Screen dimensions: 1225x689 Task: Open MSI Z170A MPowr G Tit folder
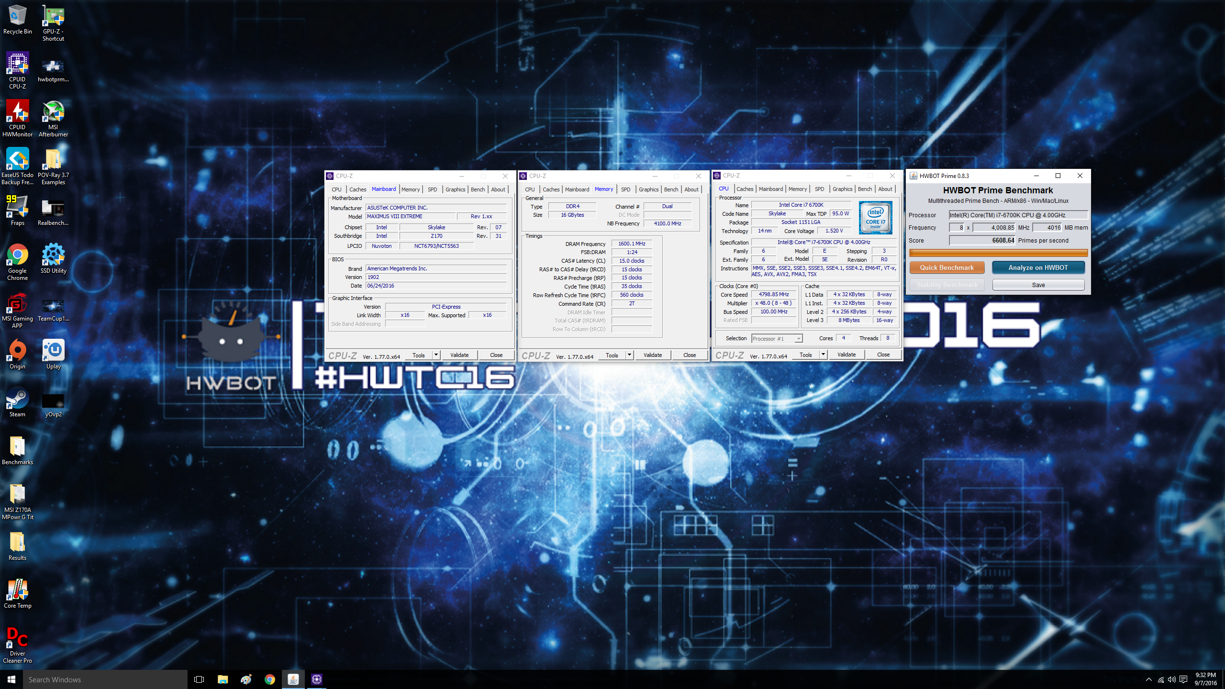pyautogui.click(x=18, y=501)
